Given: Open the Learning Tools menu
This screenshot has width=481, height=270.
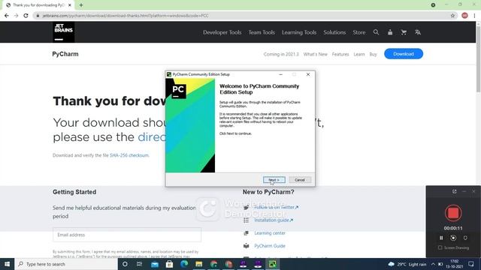Looking at the screenshot, I should (299, 32).
